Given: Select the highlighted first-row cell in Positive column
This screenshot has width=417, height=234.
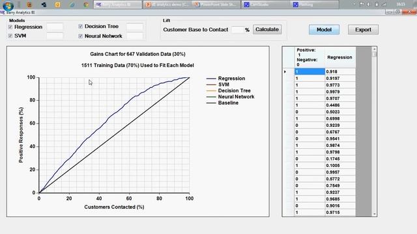Looking at the screenshot, I should 309,71.
